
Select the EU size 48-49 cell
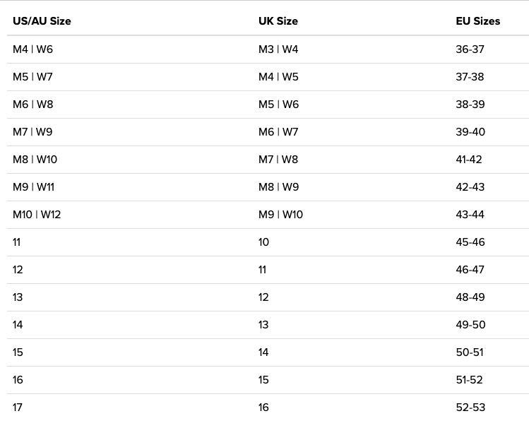pos(470,297)
